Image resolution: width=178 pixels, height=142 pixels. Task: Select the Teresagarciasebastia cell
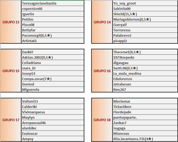[x=52, y=3]
